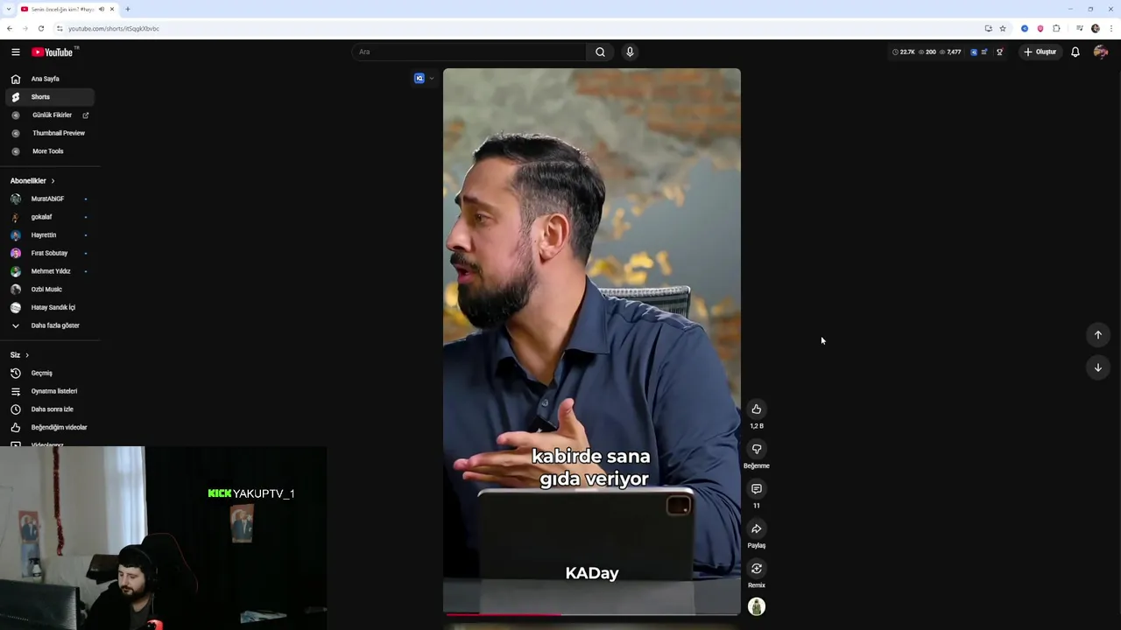The width and height of the screenshot is (1121, 630).
Task: Click the trophy extension icon in header
Action: click(999, 52)
